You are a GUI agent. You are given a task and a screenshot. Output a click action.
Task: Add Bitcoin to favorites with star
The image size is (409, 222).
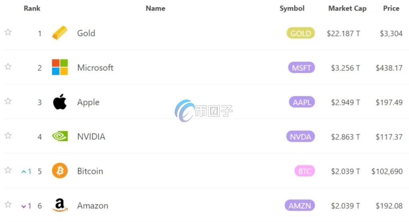[x=8, y=170]
